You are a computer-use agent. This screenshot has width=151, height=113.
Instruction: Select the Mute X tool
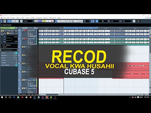pyautogui.click(x=70, y=21)
